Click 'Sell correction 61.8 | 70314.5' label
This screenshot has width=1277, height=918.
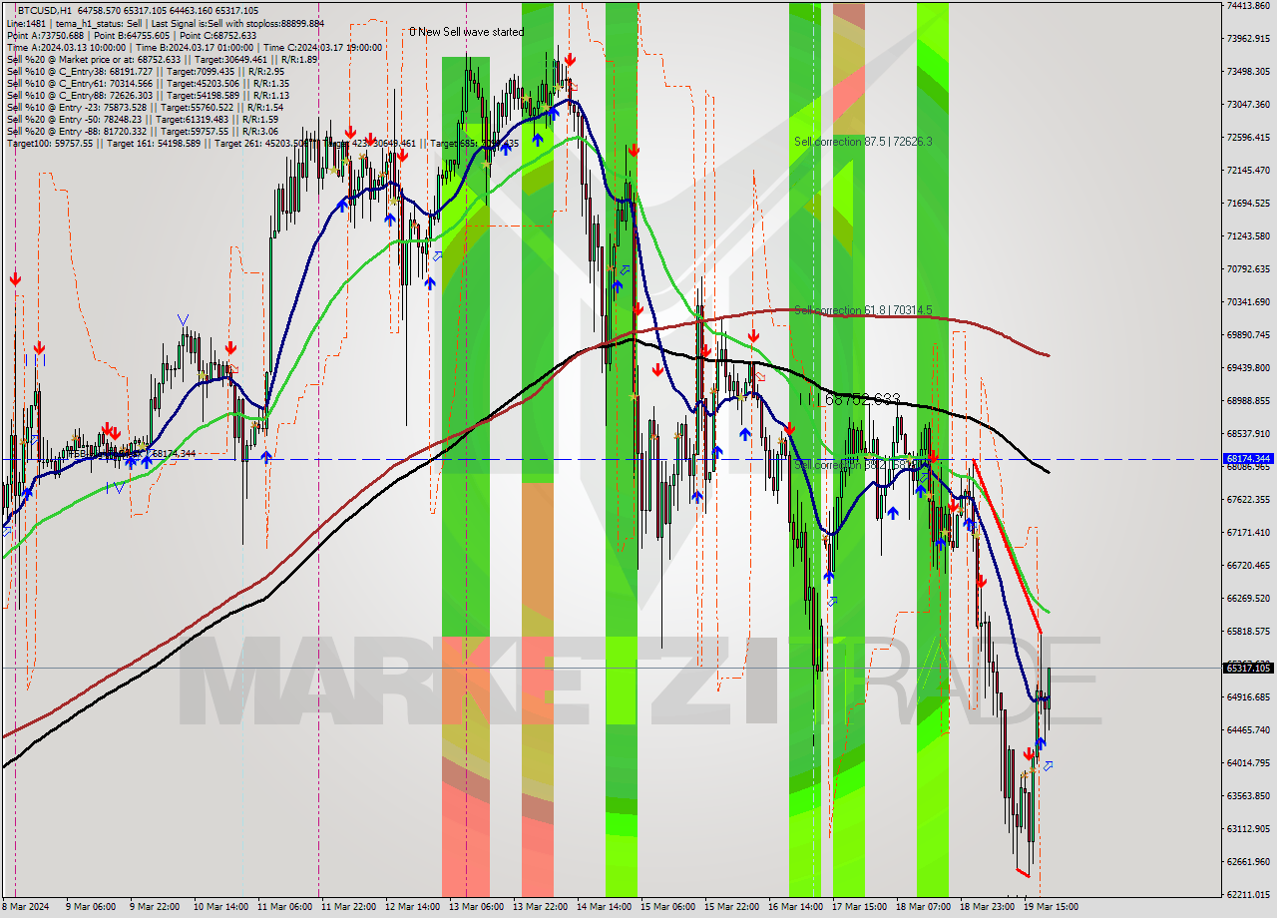pos(863,310)
